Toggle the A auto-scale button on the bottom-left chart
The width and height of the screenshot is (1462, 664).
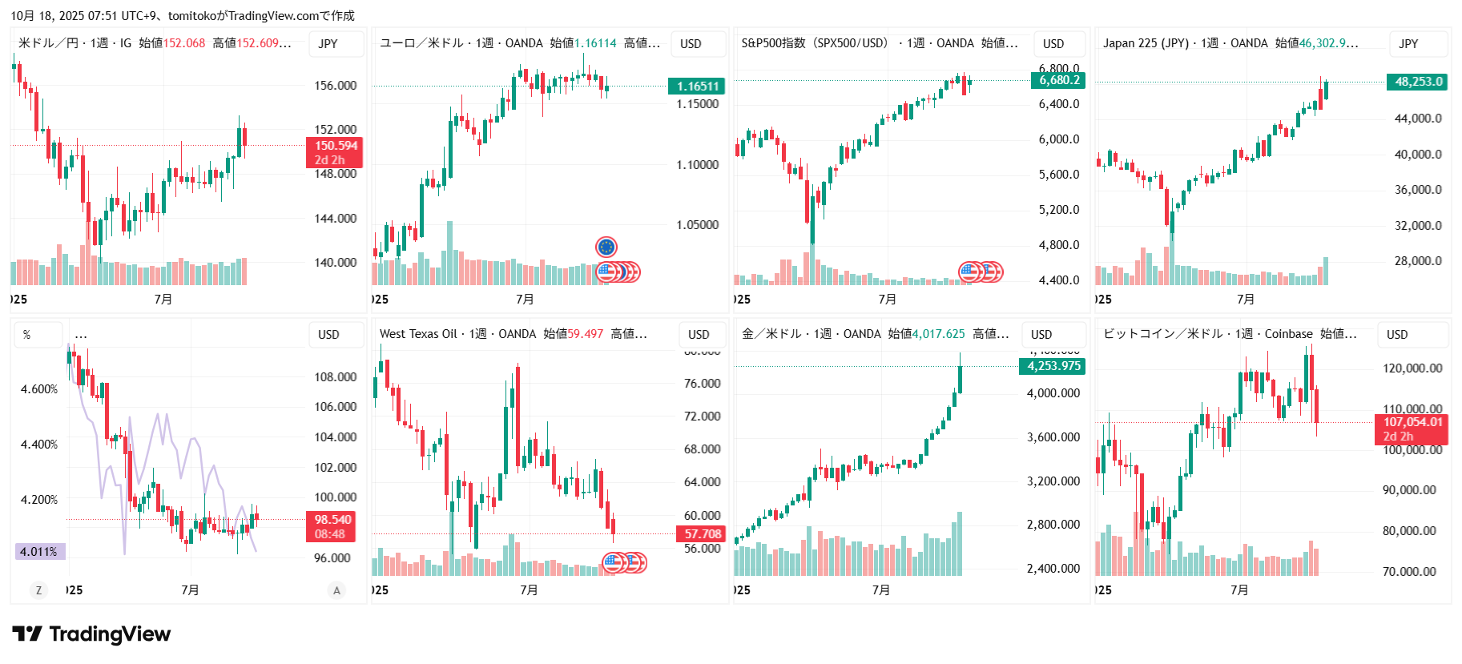[336, 590]
